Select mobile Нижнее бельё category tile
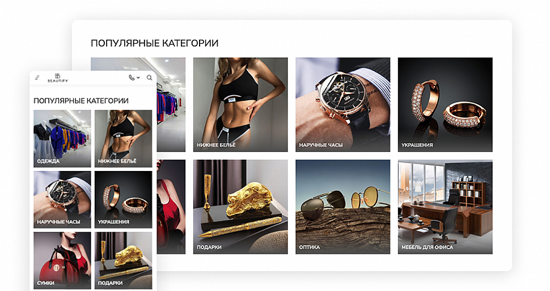This screenshot has width=550, height=291. [124, 139]
